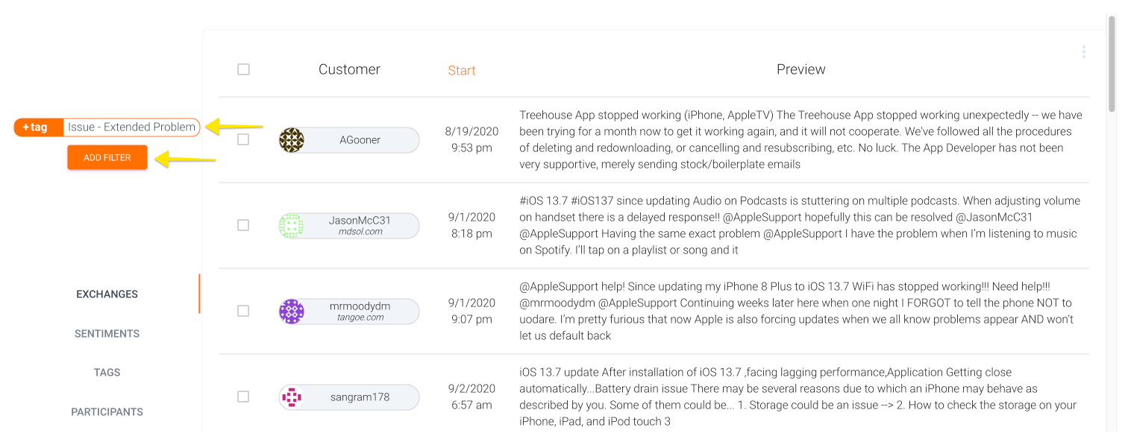The height and width of the screenshot is (448, 1128).
Task: Click sangram178's pink avatar icon
Action: click(x=292, y=397)
